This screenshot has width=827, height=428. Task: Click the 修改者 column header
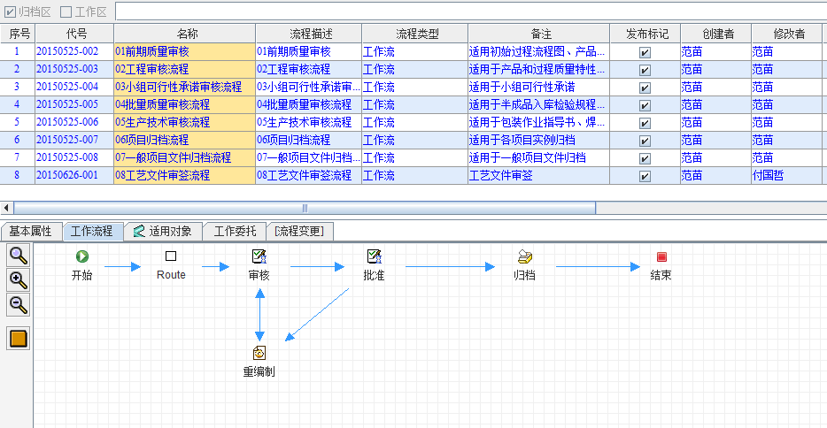pos(787,34)
